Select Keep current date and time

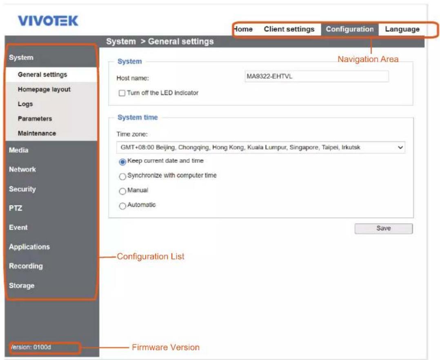tap(122, 162)
